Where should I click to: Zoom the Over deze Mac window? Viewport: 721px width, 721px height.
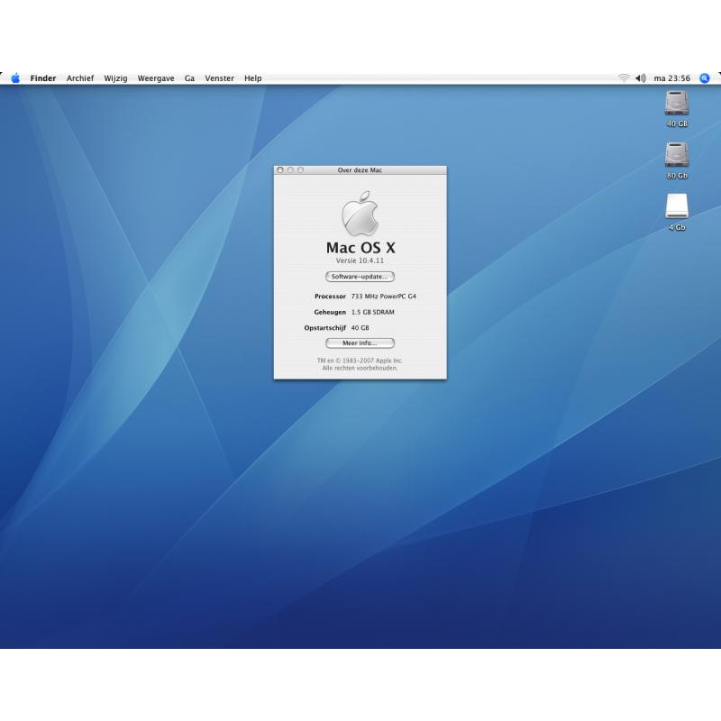[x=300, y=170]
